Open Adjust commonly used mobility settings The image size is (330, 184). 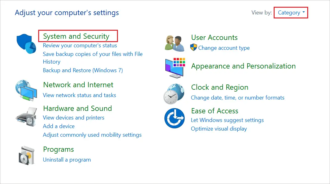[92, 135]
